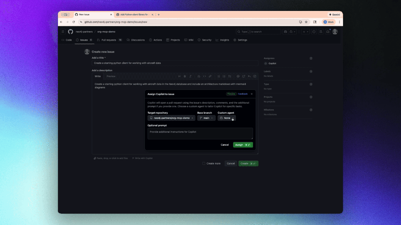Add a hyperlink with the link icon
The width and height of the screenshot is (401, 225).
click(210, 76)
